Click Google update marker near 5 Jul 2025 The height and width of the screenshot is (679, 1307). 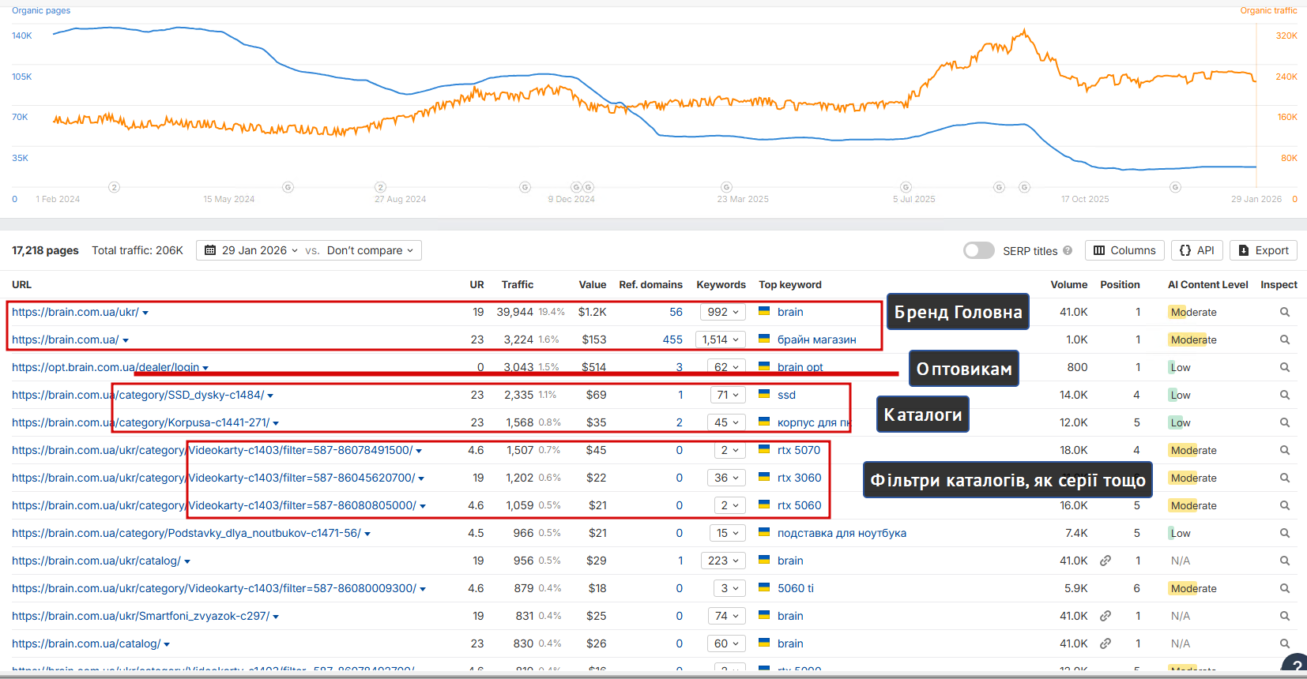906,187
